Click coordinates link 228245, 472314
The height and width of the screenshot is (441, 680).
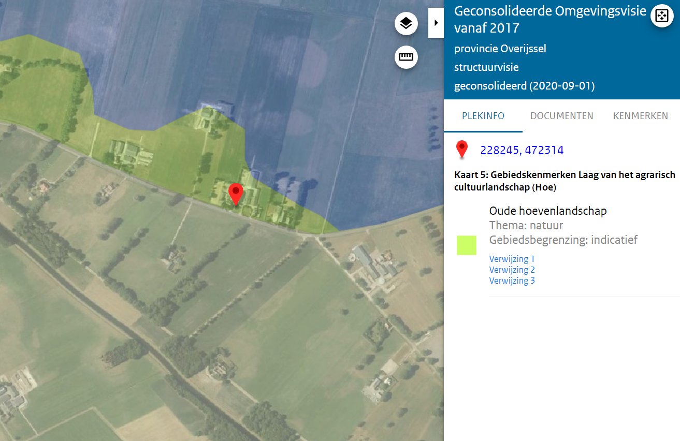tap(522, 151)
